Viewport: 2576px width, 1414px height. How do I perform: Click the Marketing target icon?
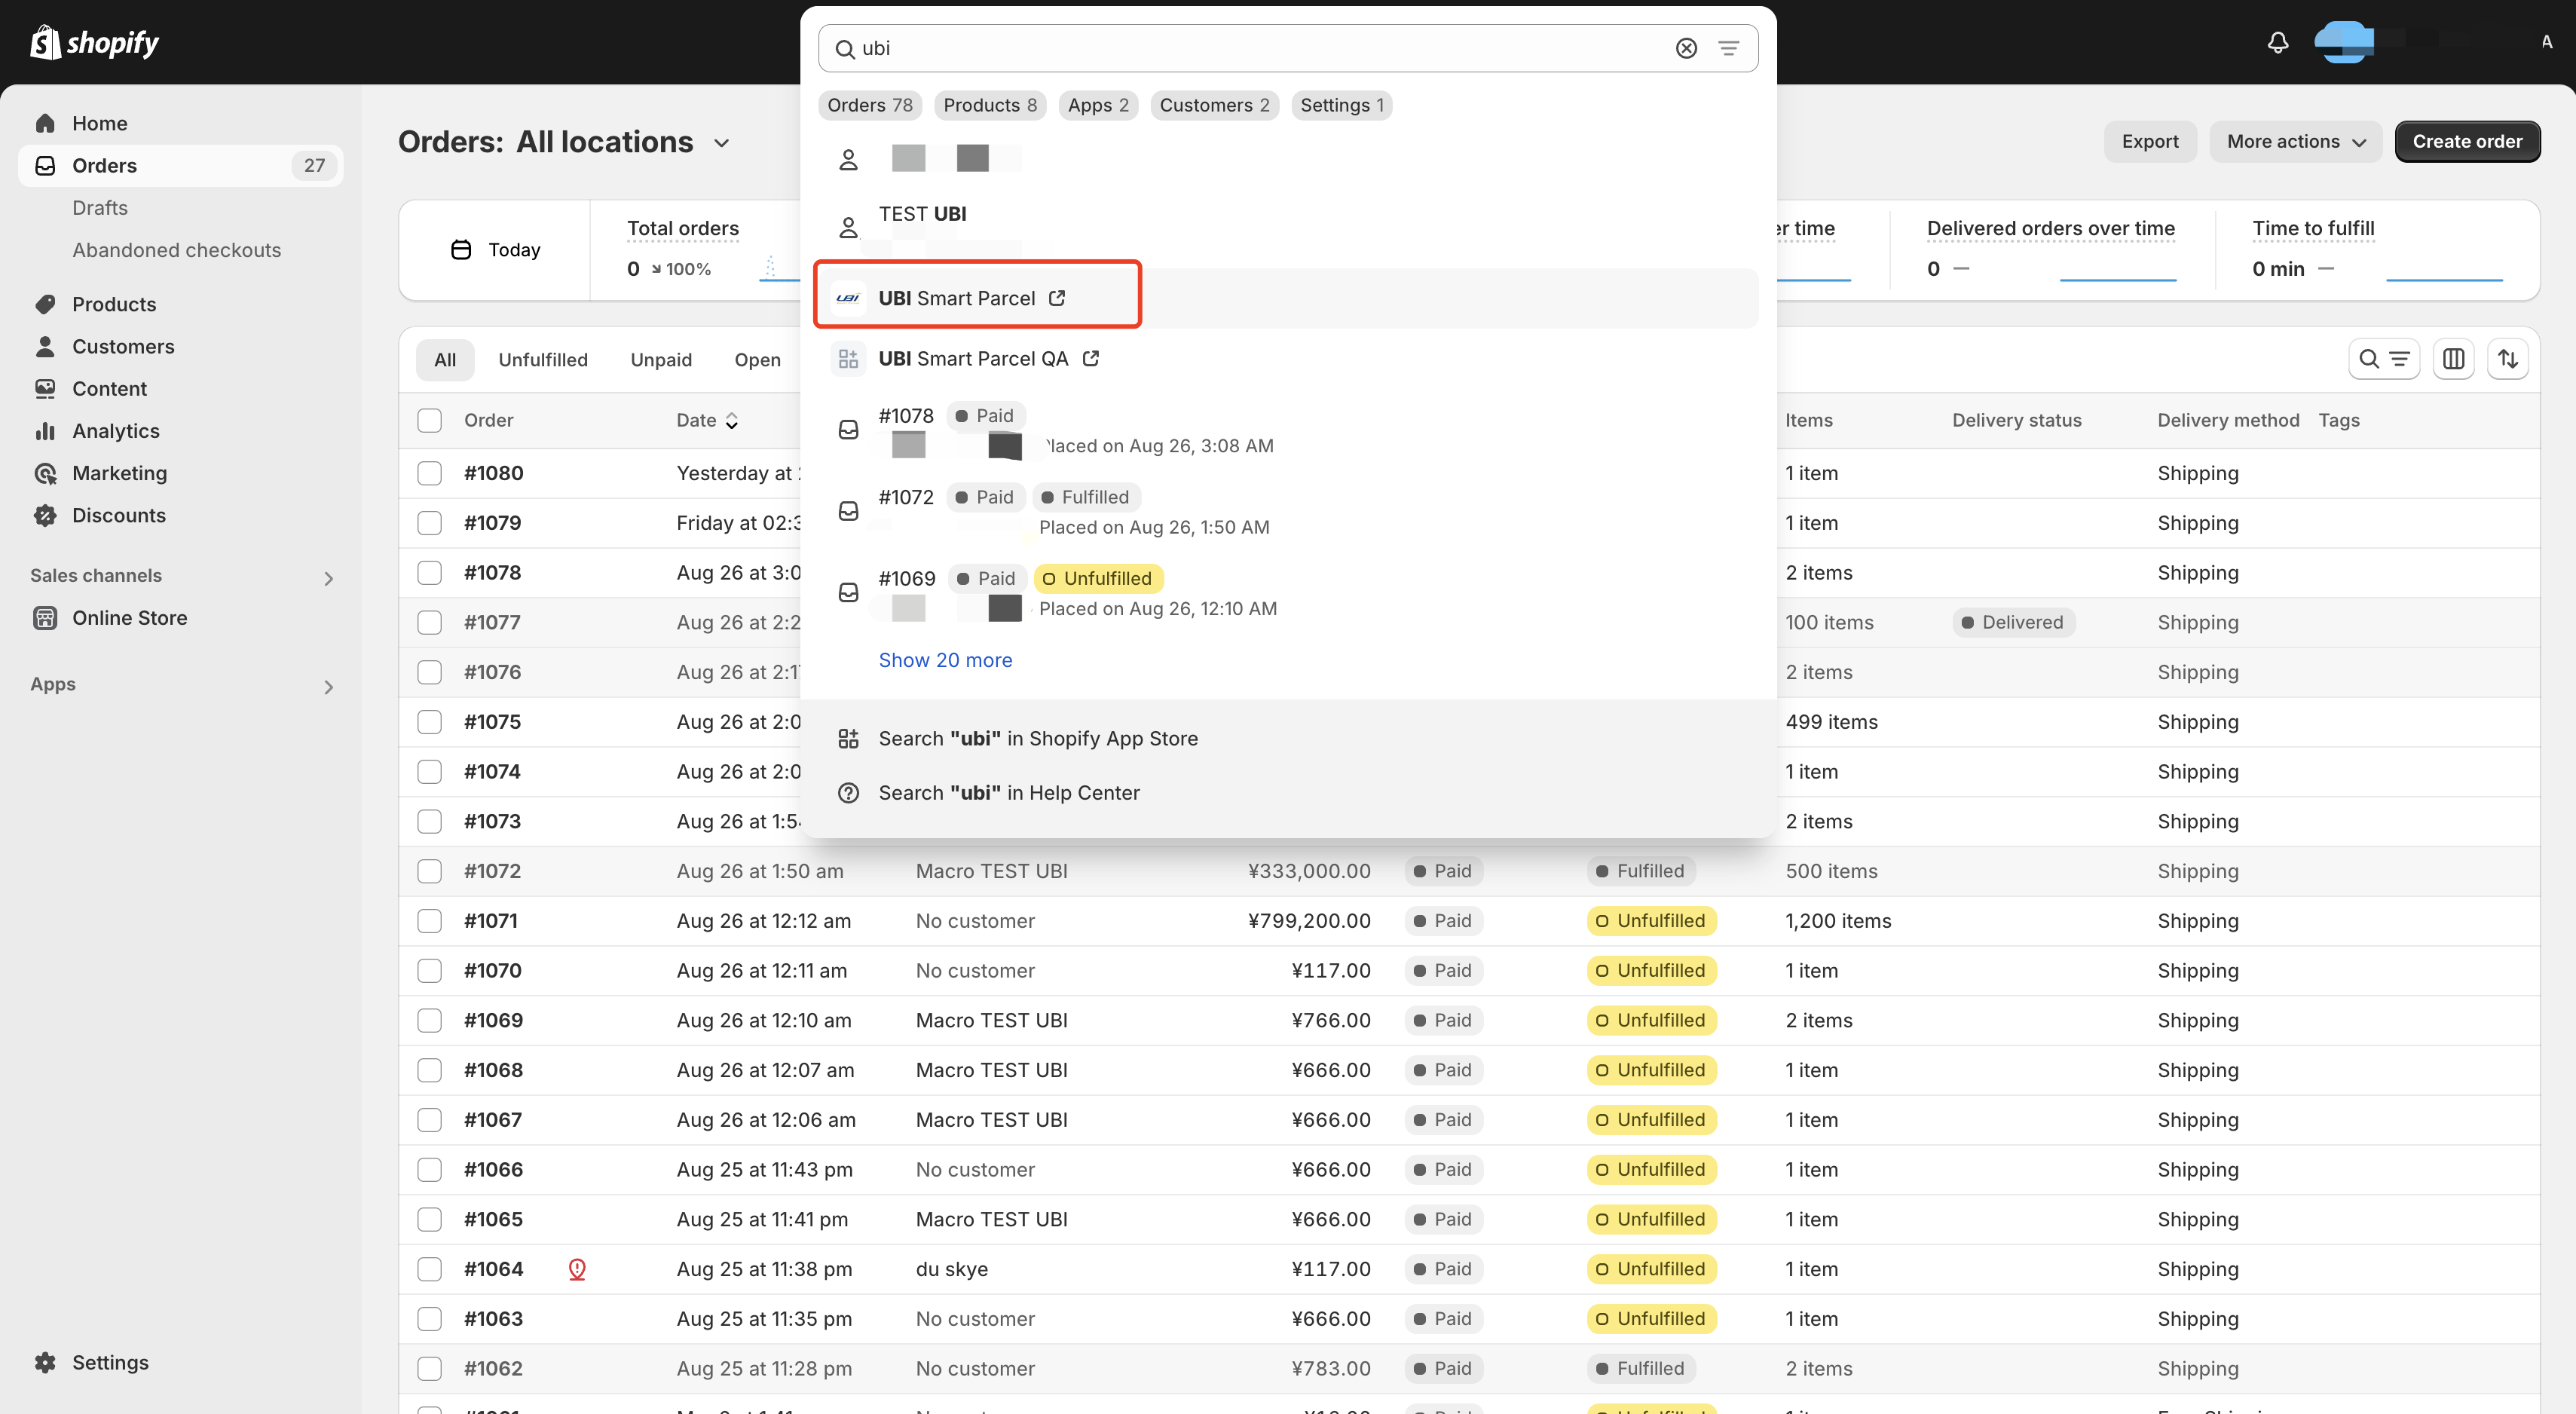click(45, 473)
